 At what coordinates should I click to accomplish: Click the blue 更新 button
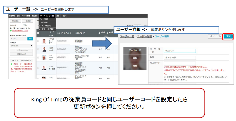click(228, 36)
